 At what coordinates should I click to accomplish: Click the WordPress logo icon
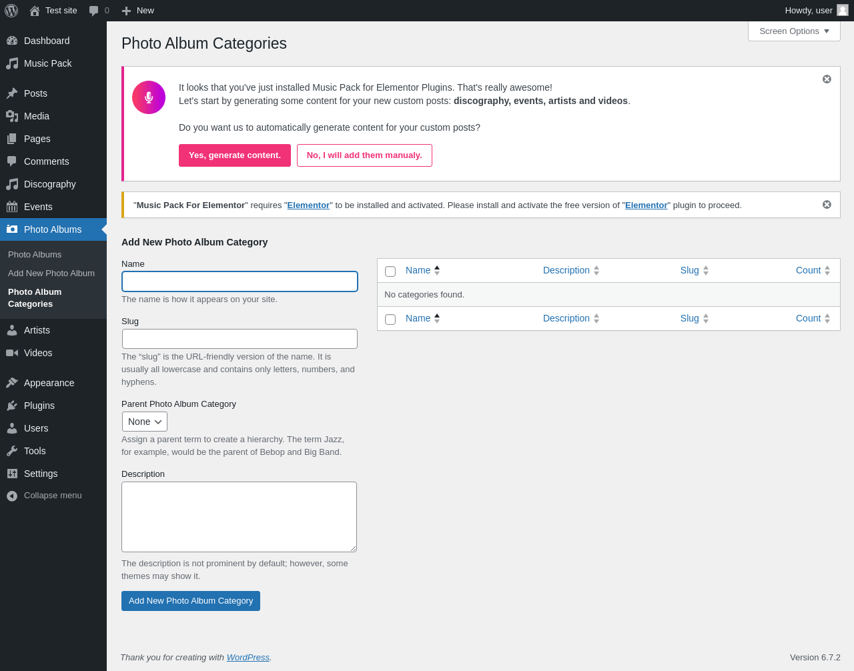tap(11, 11)
